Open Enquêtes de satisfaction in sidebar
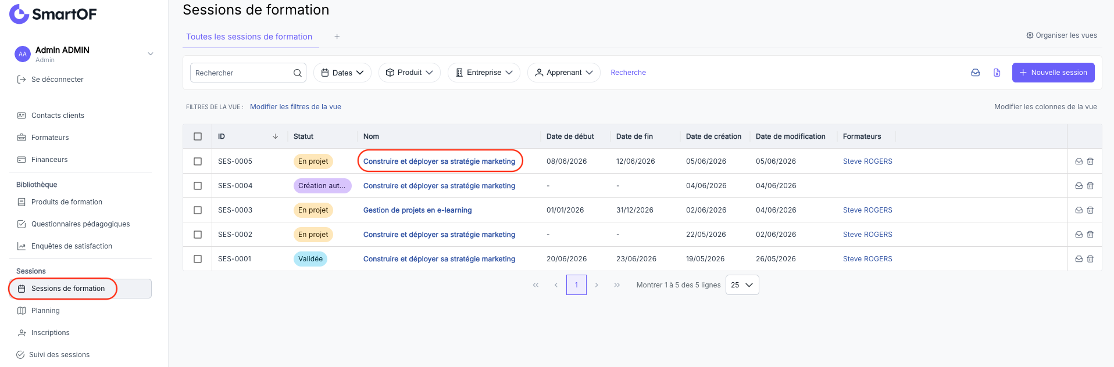The height and width of the screenshot is (367, 1114). 72,246
